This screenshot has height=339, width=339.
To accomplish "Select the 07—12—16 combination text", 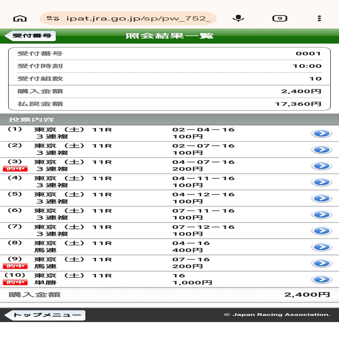I will [x=203, y=227].
